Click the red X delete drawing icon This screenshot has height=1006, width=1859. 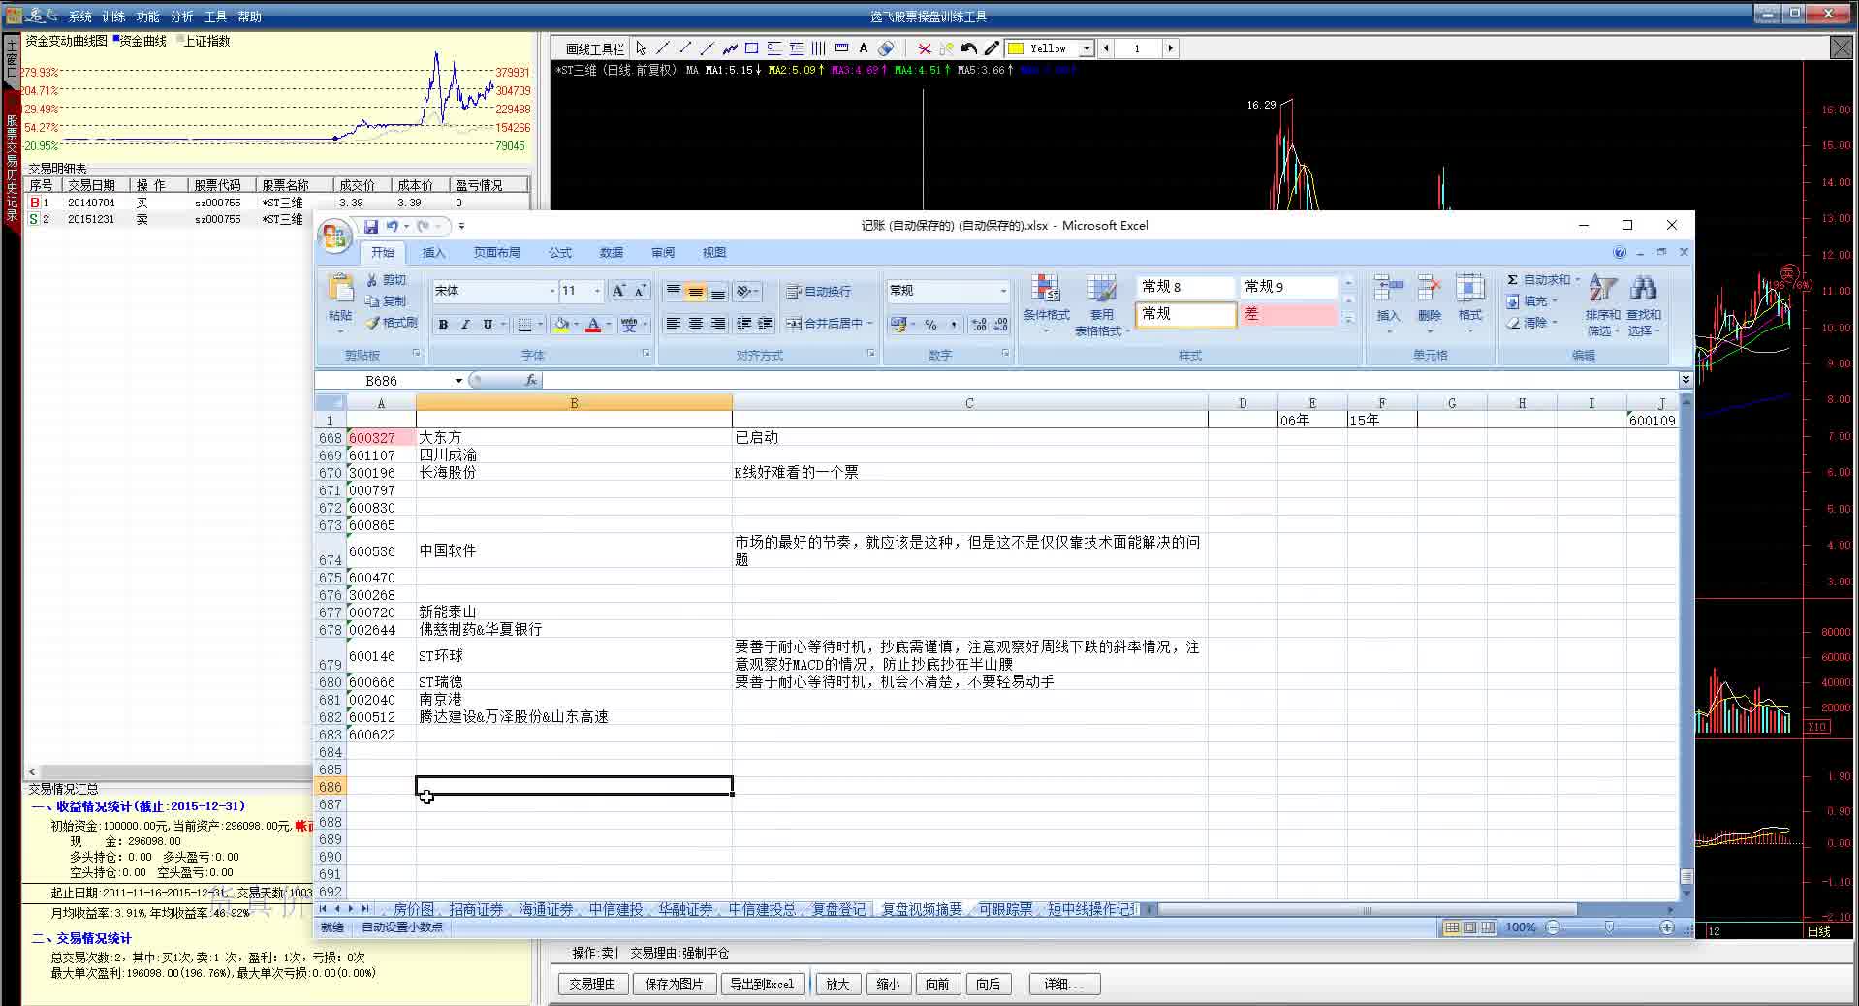pos(925,48)
